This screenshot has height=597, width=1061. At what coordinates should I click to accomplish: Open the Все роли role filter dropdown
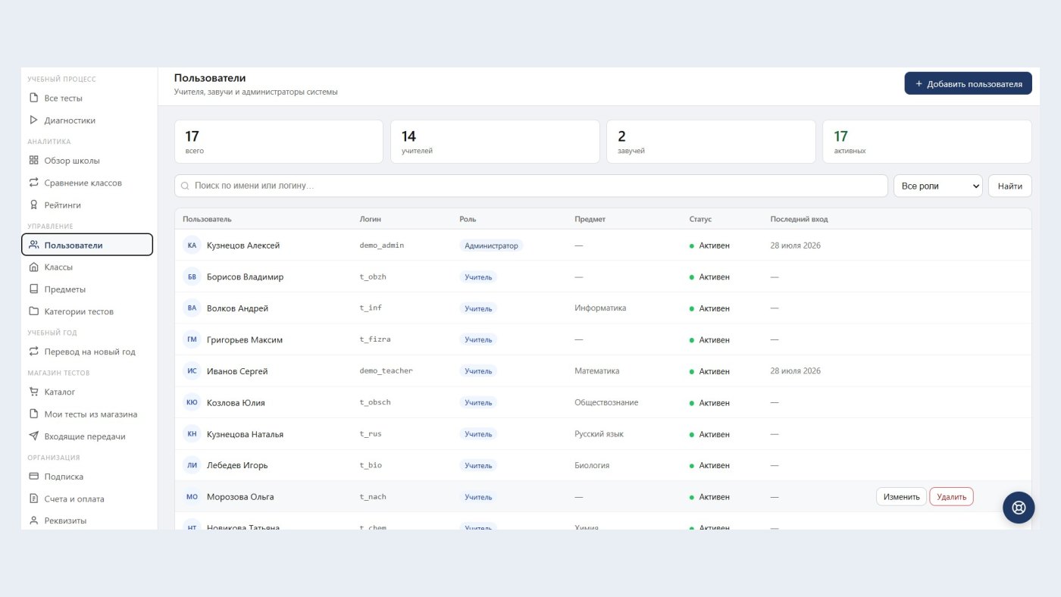[938, 186]
